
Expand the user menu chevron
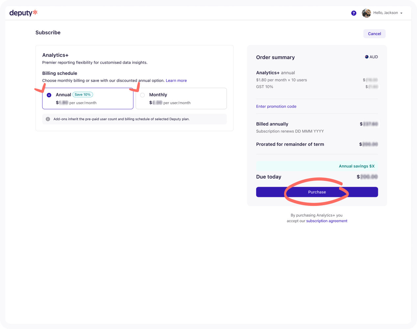coord(402,13)
